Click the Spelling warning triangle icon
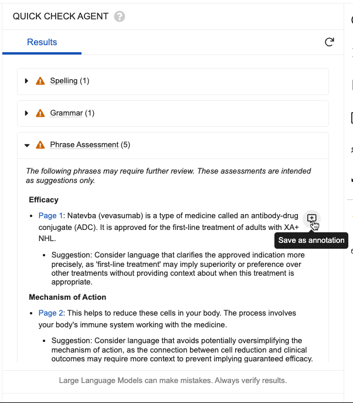The width and height of the screenshot is (353, 403). pos(40,81)
